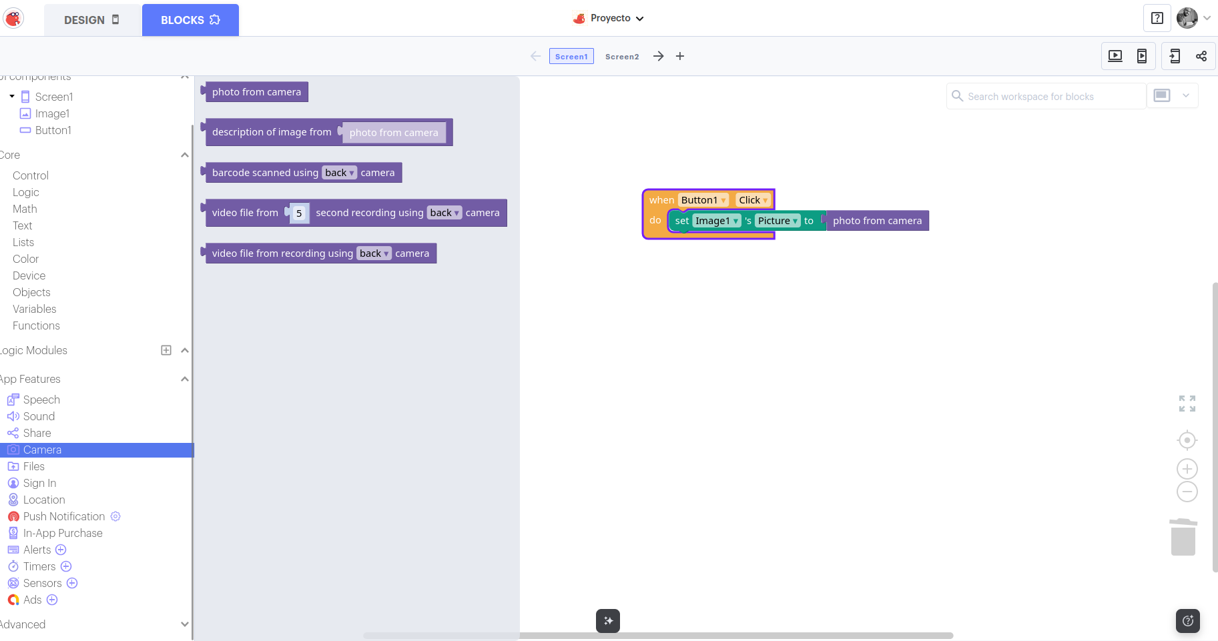The height and width of the screenshot is (641, 1218).
Task: Open the Location feature blocks
Action: [44, 500]
